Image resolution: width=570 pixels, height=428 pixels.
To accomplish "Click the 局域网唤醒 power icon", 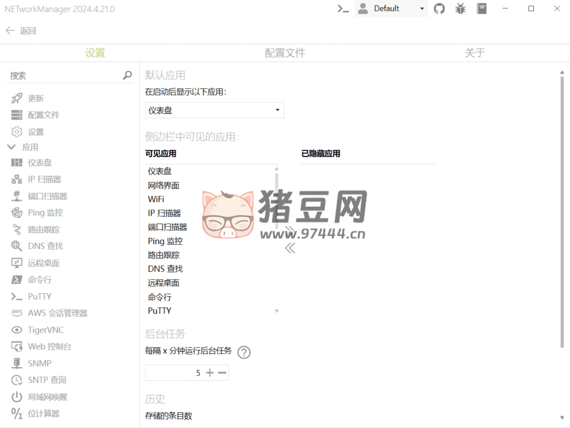I will pyautogui.click(x=17, y=397).
